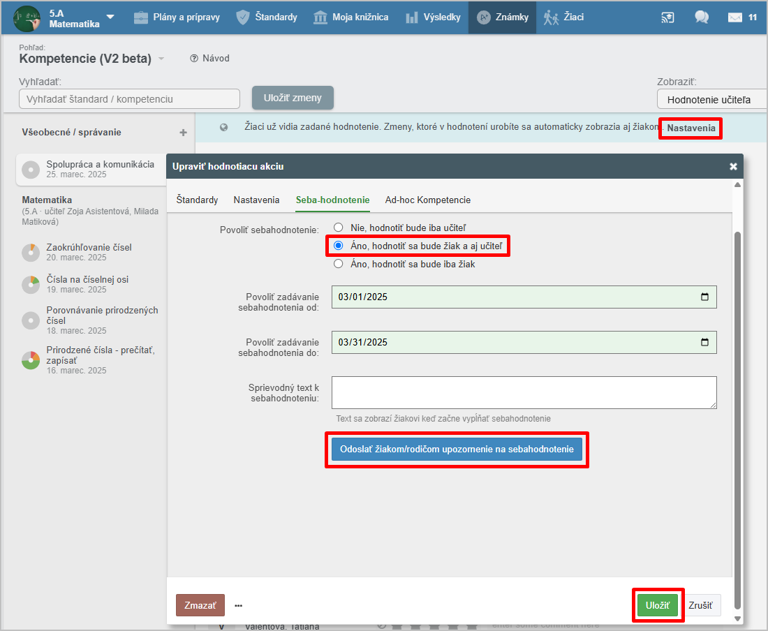The height and width of the screenshot is (631, 768).
Task: Select 'Nie, hodnotiť bude iba učiteľ' option
Action: click(339, 228)
